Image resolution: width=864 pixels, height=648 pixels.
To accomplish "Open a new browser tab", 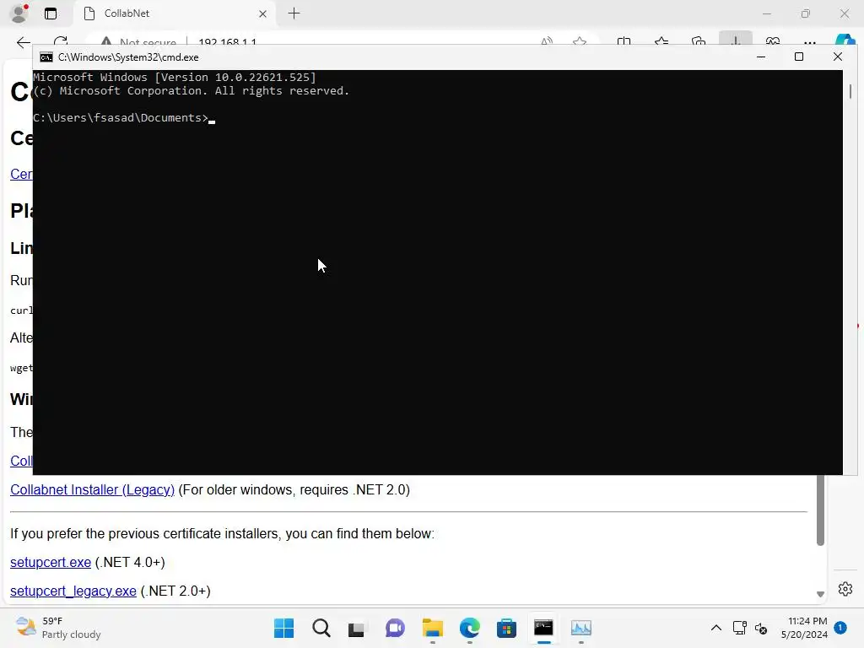I will (x=294, y=13).
